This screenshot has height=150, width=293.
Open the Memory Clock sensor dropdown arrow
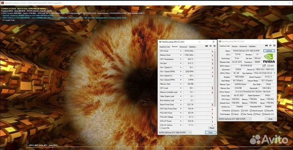181,55
